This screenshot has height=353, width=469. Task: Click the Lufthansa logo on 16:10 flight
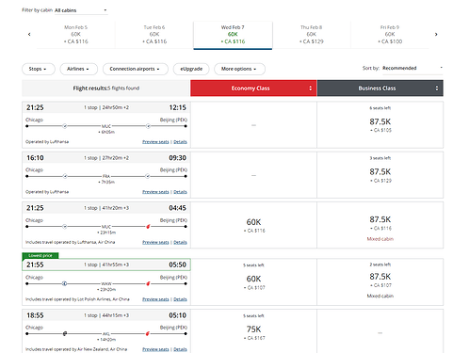(x=65, y=176)
